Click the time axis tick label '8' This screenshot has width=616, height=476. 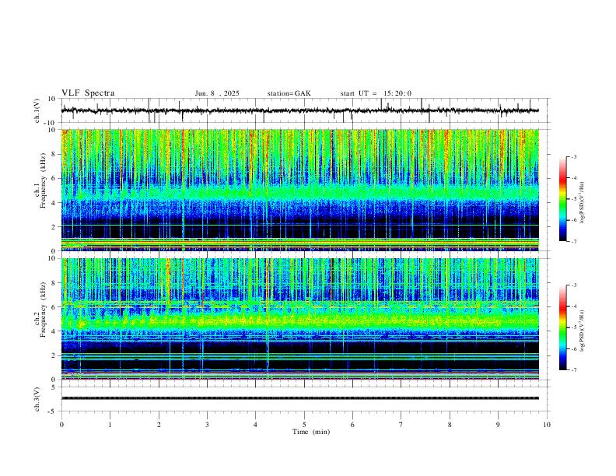[450, 425]
